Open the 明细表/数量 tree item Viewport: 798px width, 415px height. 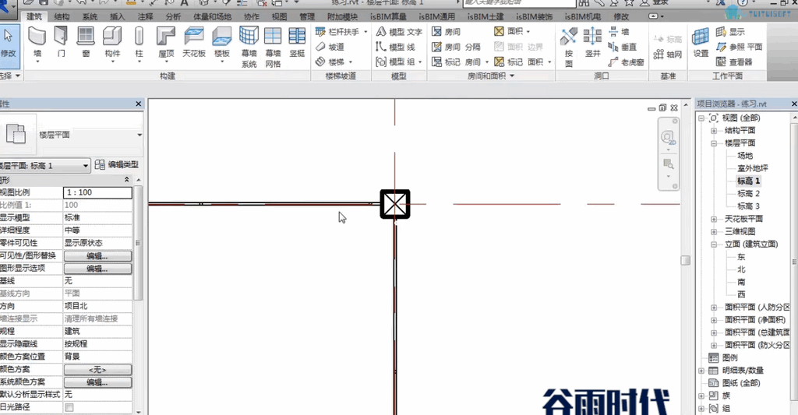(743, 371)
